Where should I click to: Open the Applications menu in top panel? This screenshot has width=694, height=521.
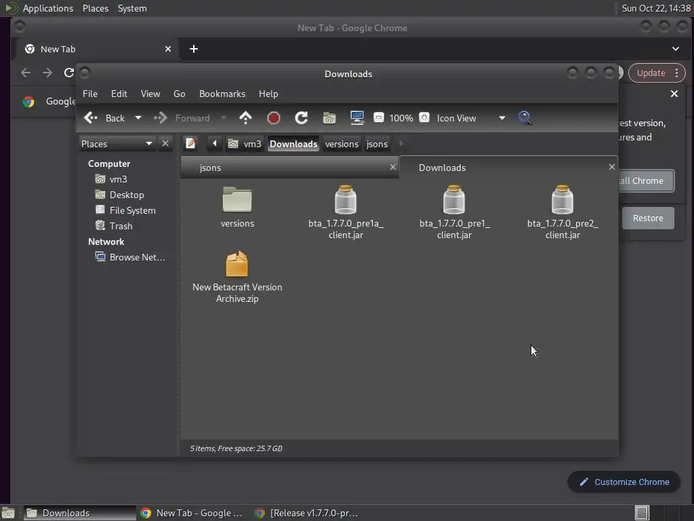[48, 8]
